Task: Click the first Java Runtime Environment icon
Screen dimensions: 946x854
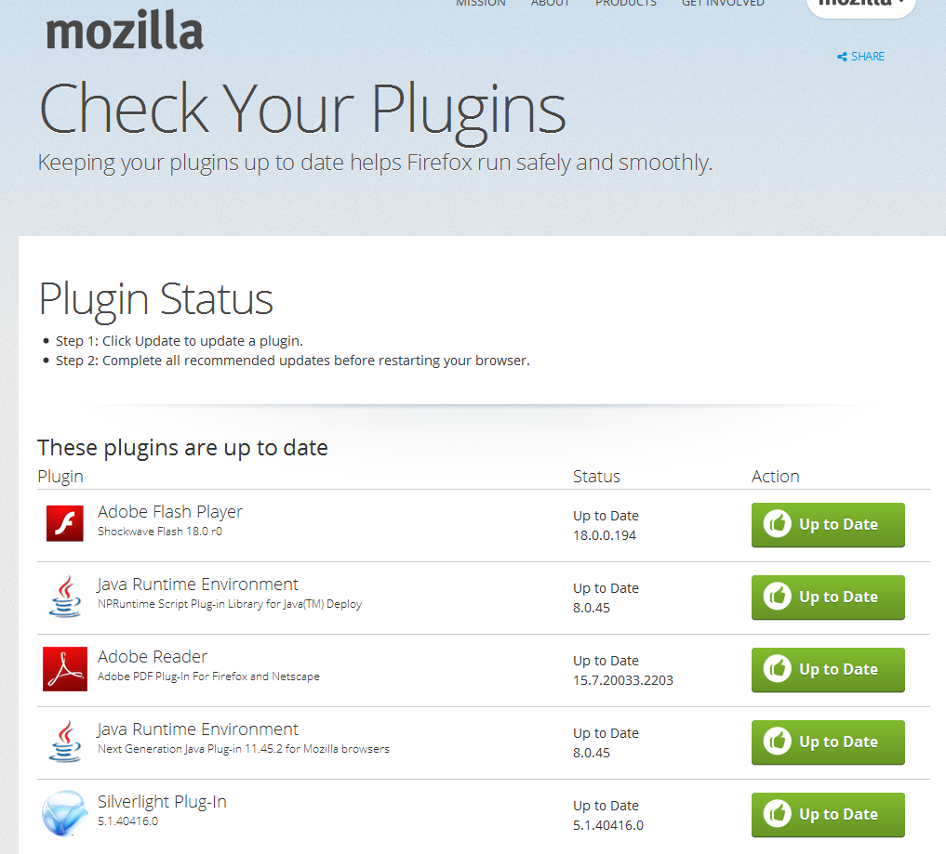Action: 65,596
